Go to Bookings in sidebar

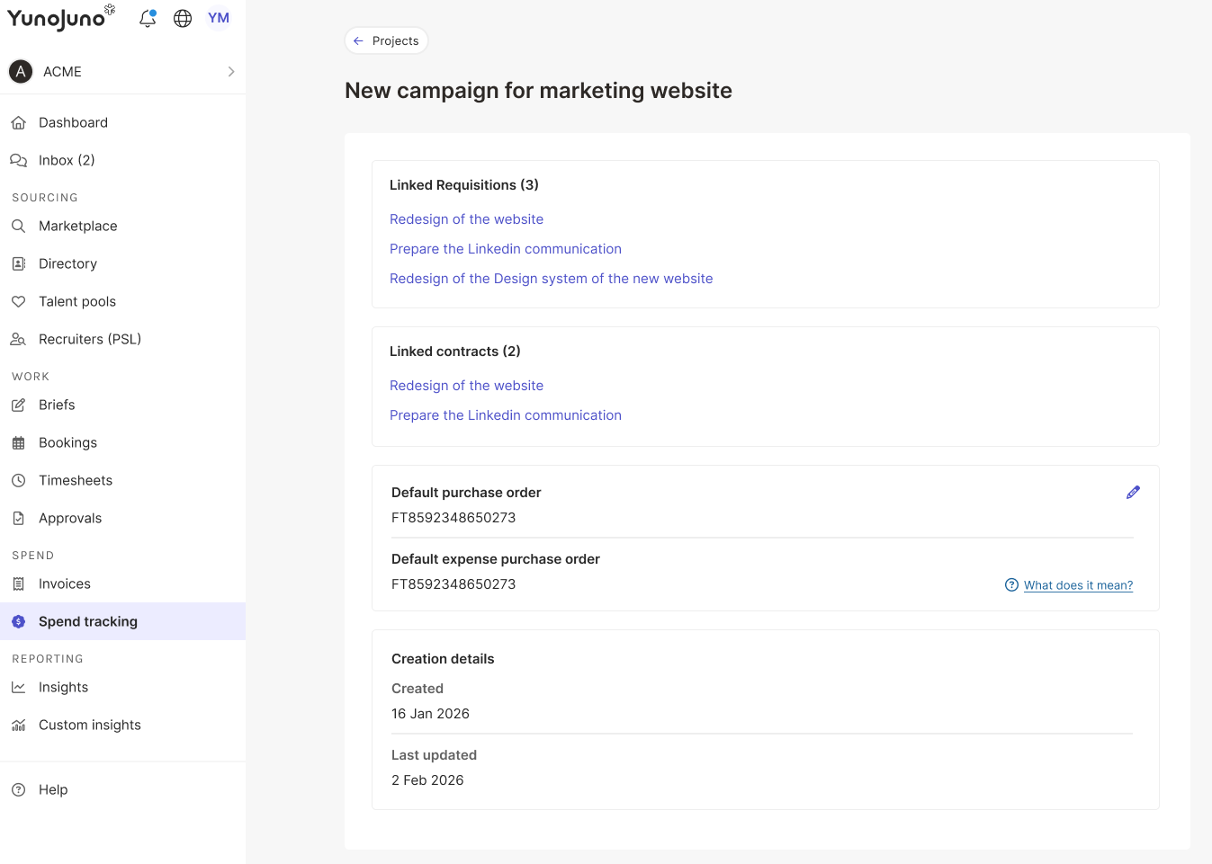tap(67, 443)
